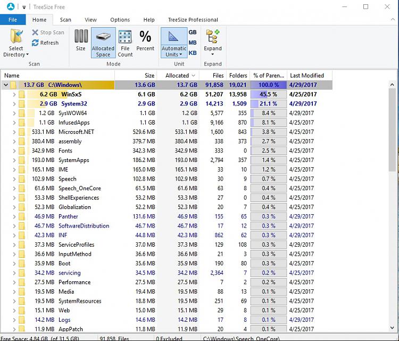This screenshot has width=399, height=341.
Task: Open the File menu
Action: [x=13, y=20]
